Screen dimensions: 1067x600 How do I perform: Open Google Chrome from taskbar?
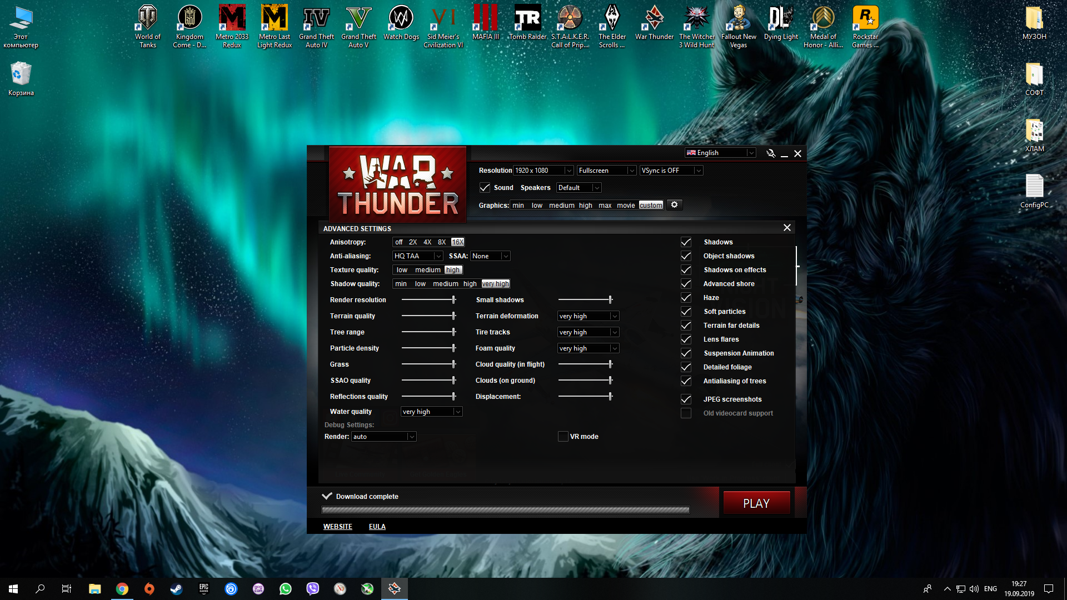[122, 589]
